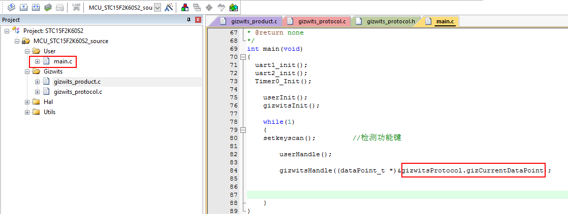
Task: Select main.c in the project tree
Action: (x=63, y=61)
